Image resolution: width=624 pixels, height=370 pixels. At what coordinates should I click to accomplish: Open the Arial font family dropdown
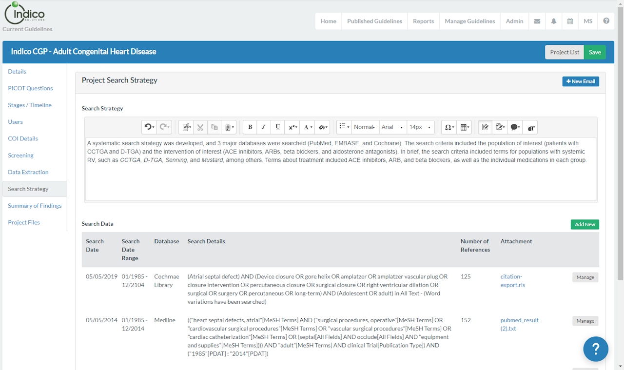click(x=392, y=127)
